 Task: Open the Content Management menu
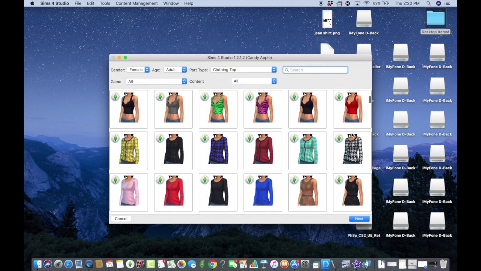point(136,3)
